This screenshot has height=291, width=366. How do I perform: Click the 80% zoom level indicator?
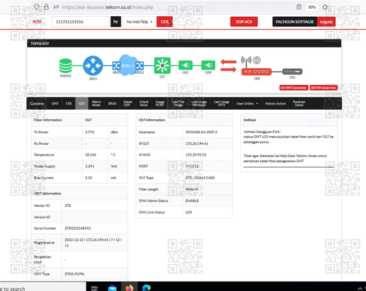pyautogui.click(x=312, y=7)
